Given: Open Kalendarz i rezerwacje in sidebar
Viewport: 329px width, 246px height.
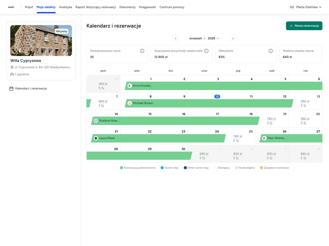Looking at the screenshot, I should [28, 89].
